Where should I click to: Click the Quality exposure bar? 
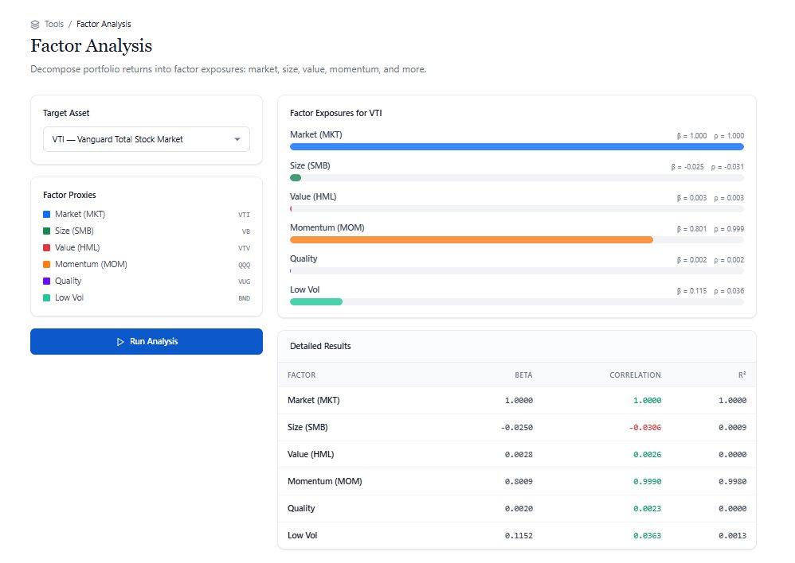click(291, 271)
